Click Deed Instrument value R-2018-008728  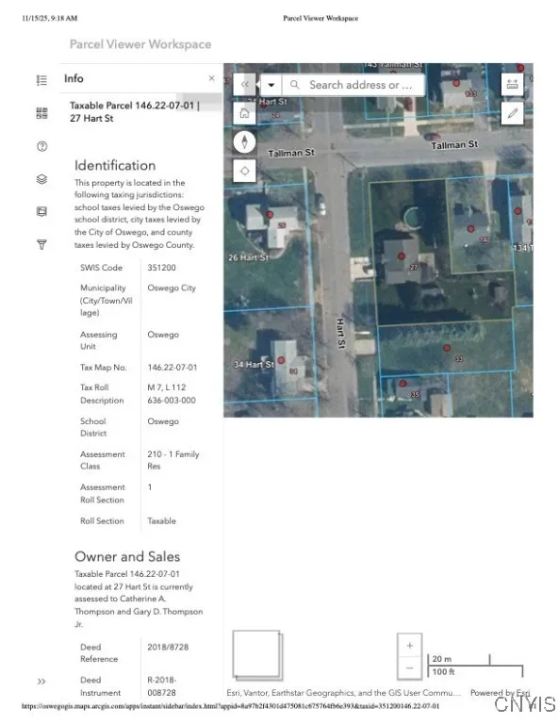tap(162, 686)
